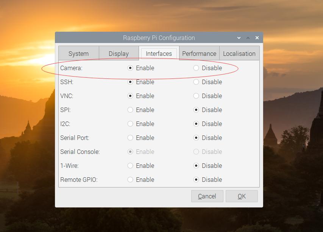The image size is (323, 232).
Task: Maximize window using title bar chevron-up icon
Action: pyautogui.click(x=248, y=38)
